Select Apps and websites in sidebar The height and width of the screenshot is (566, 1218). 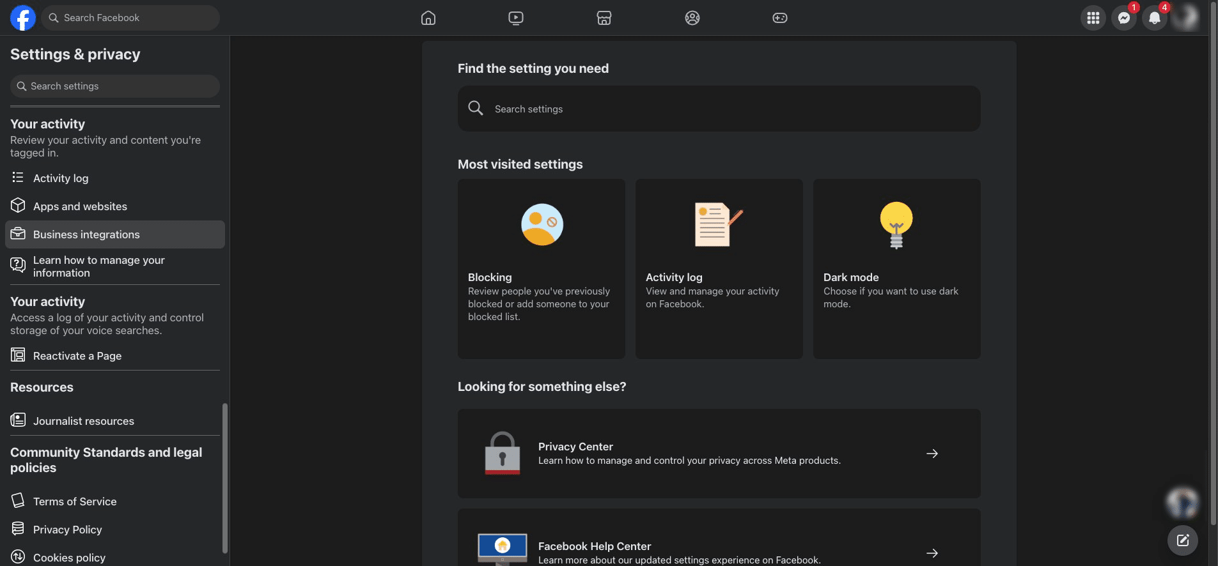coord(115,206)
